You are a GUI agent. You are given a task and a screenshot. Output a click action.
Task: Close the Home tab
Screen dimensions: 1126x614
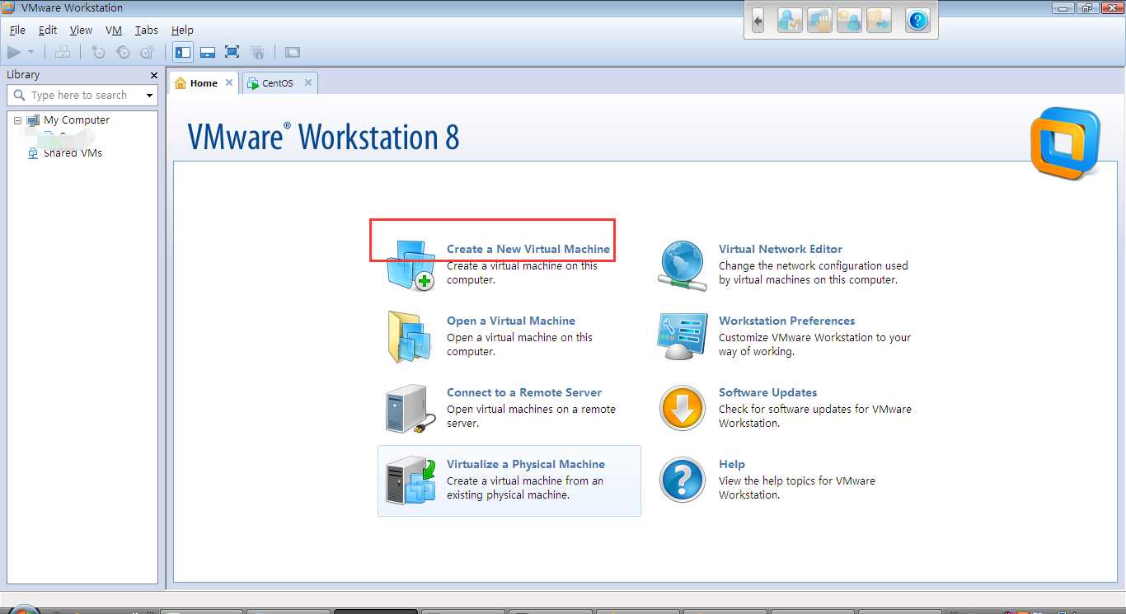coord(229,82)
